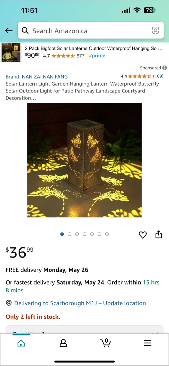Image resolution: width=169 pixels, height=366 pixels.
Task: Tap the back arrow icon
Action: 9,31
